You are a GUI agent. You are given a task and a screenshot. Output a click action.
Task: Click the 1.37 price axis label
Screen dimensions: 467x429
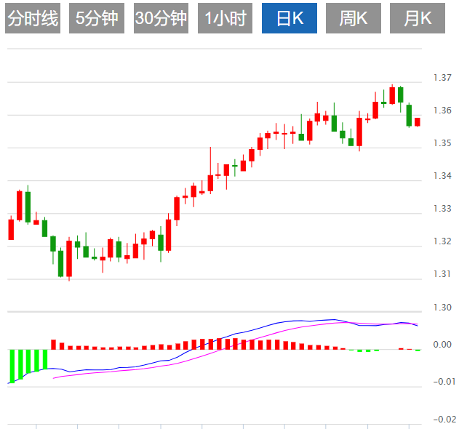[x=442, y=78]
